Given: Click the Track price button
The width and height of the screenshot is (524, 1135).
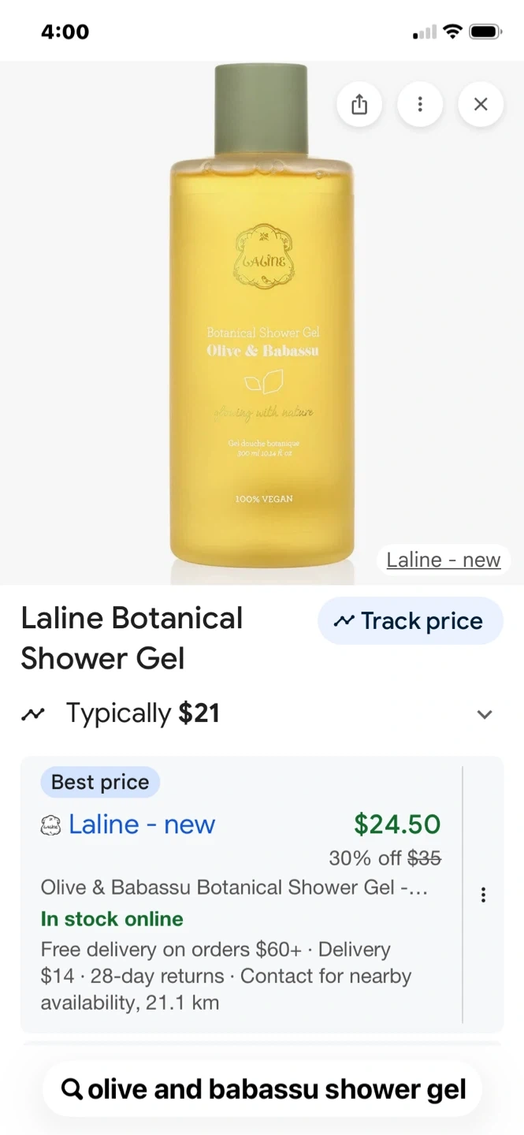Looking at the screenshot, I should 411,621.
